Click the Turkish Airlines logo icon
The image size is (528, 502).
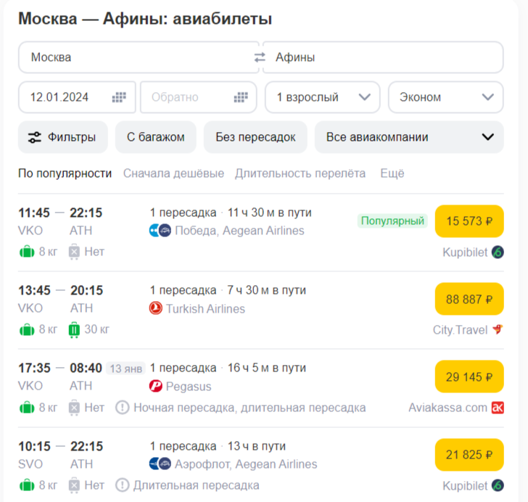[x=155, y=308]
